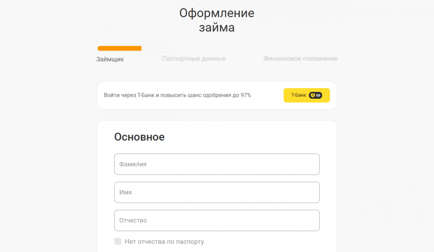Click the 'Оформление займа' page title
This screenshot has width=434, height=252.
(x=217, y=20)
